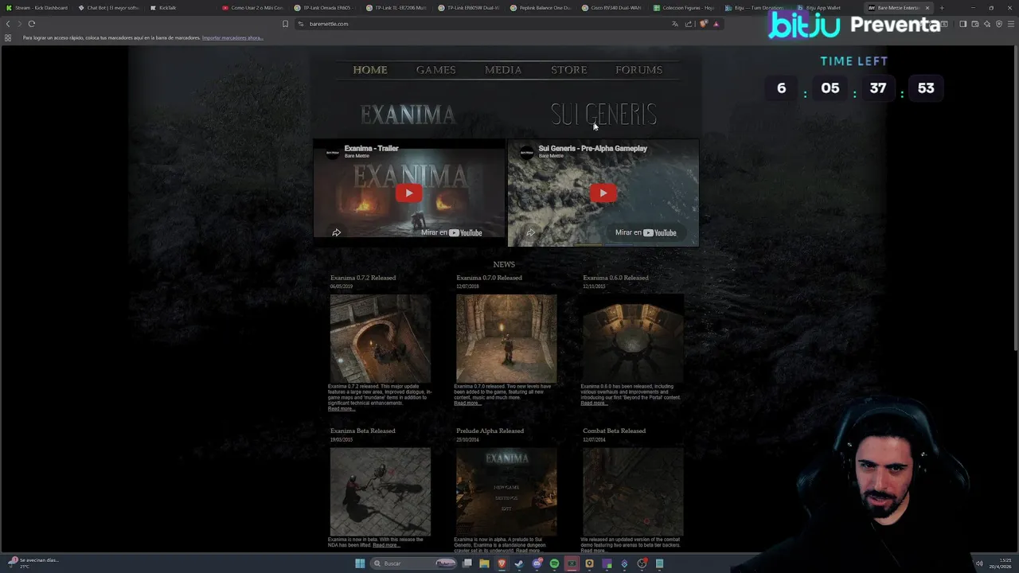The image size is (1019, 573).
Task: Read more about Exanima 0.7.2
Action: [x=342, y=409]
